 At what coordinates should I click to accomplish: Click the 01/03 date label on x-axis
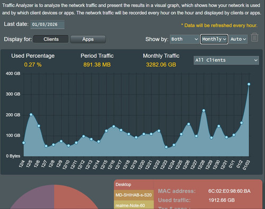[x=246, y=165]
